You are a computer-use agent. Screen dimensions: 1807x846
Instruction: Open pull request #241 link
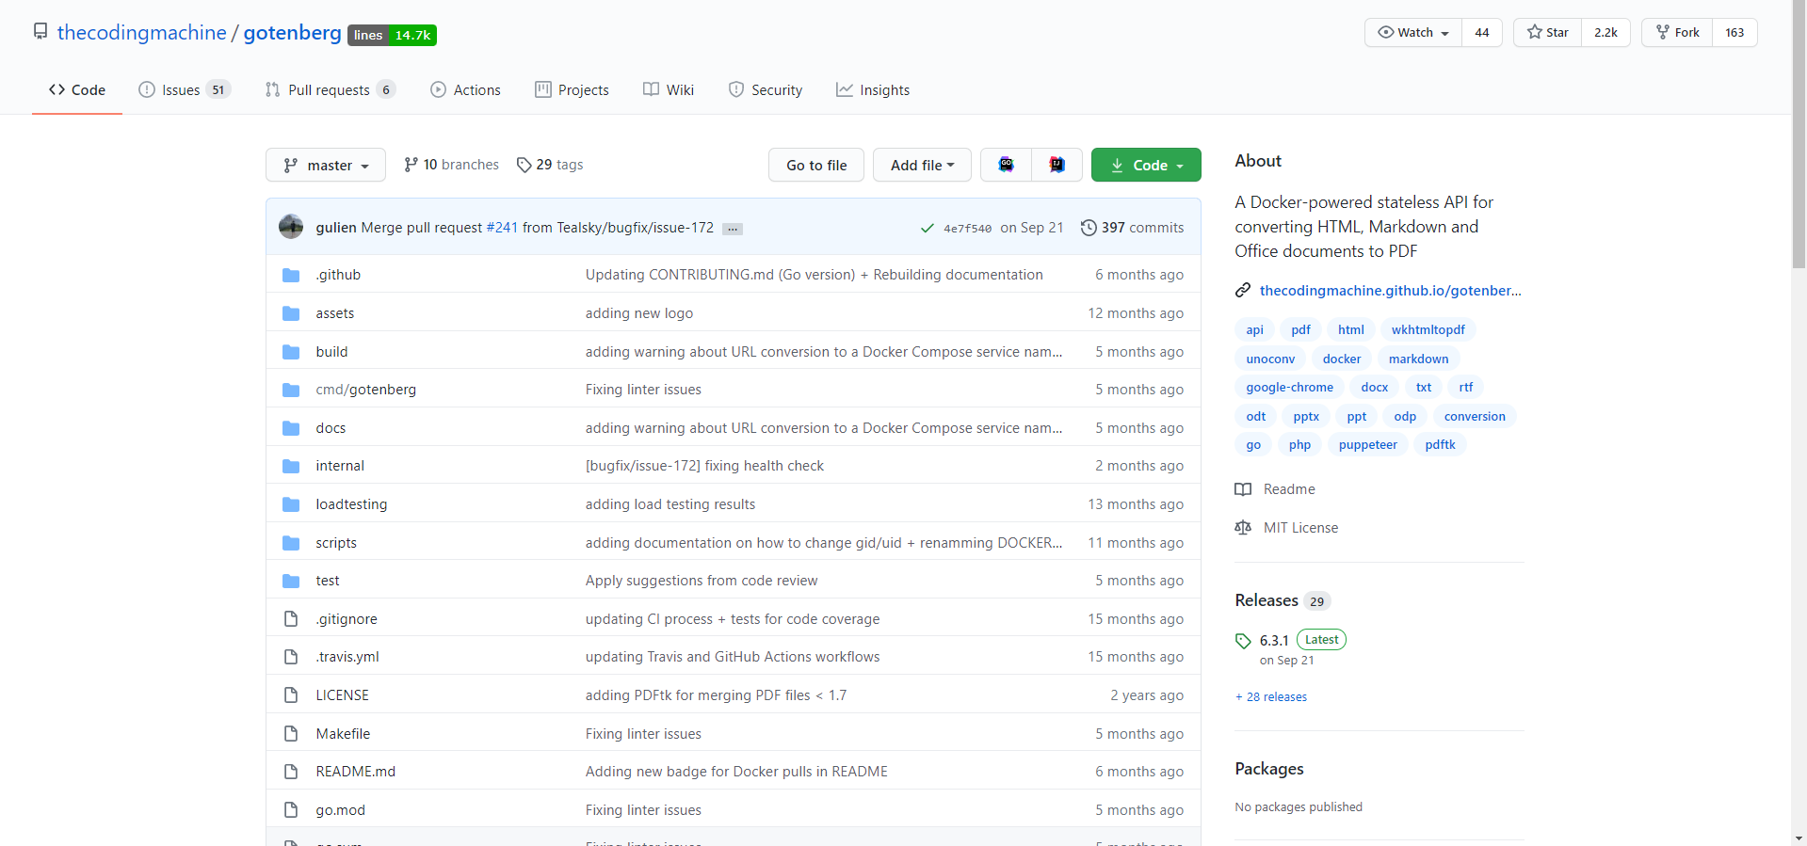(502, 228)
